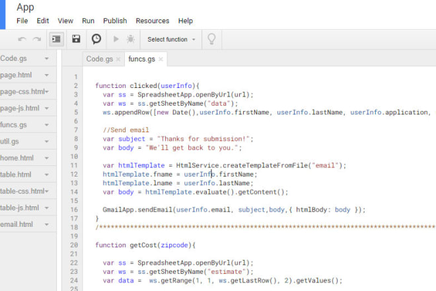
Task: Click the "estimate" sheet name string
Action: [227, 272]
